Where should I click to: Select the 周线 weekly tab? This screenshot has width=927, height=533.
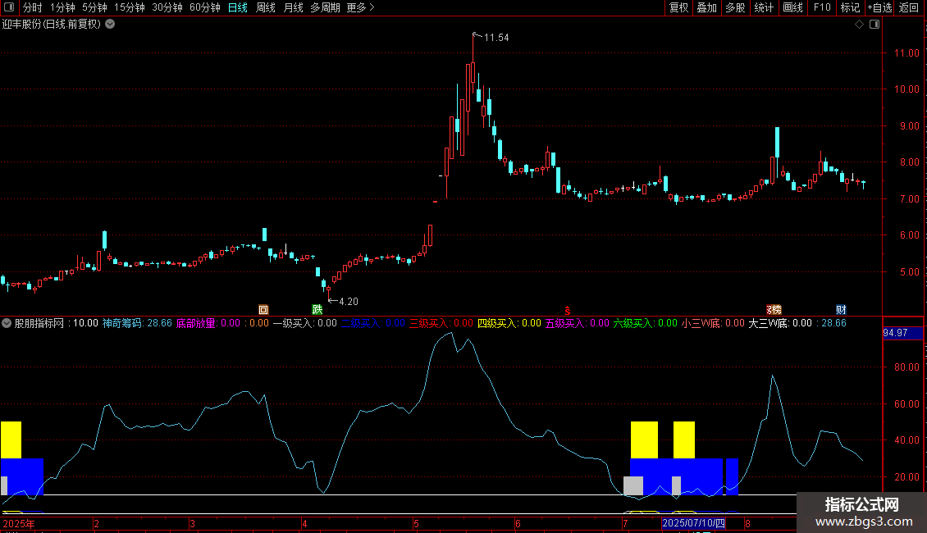coord(266,7)
